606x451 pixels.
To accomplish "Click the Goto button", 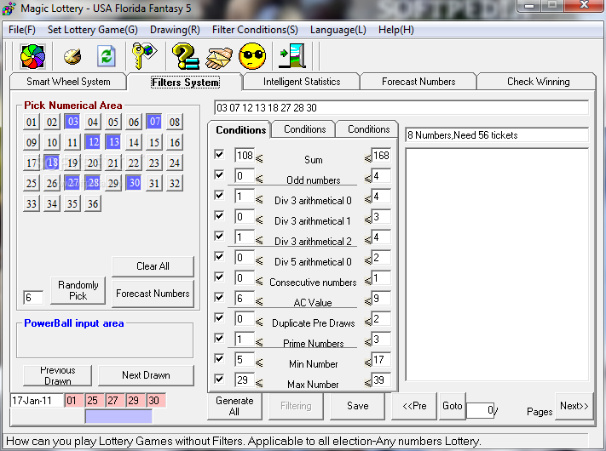I will [x=453, y=406].
